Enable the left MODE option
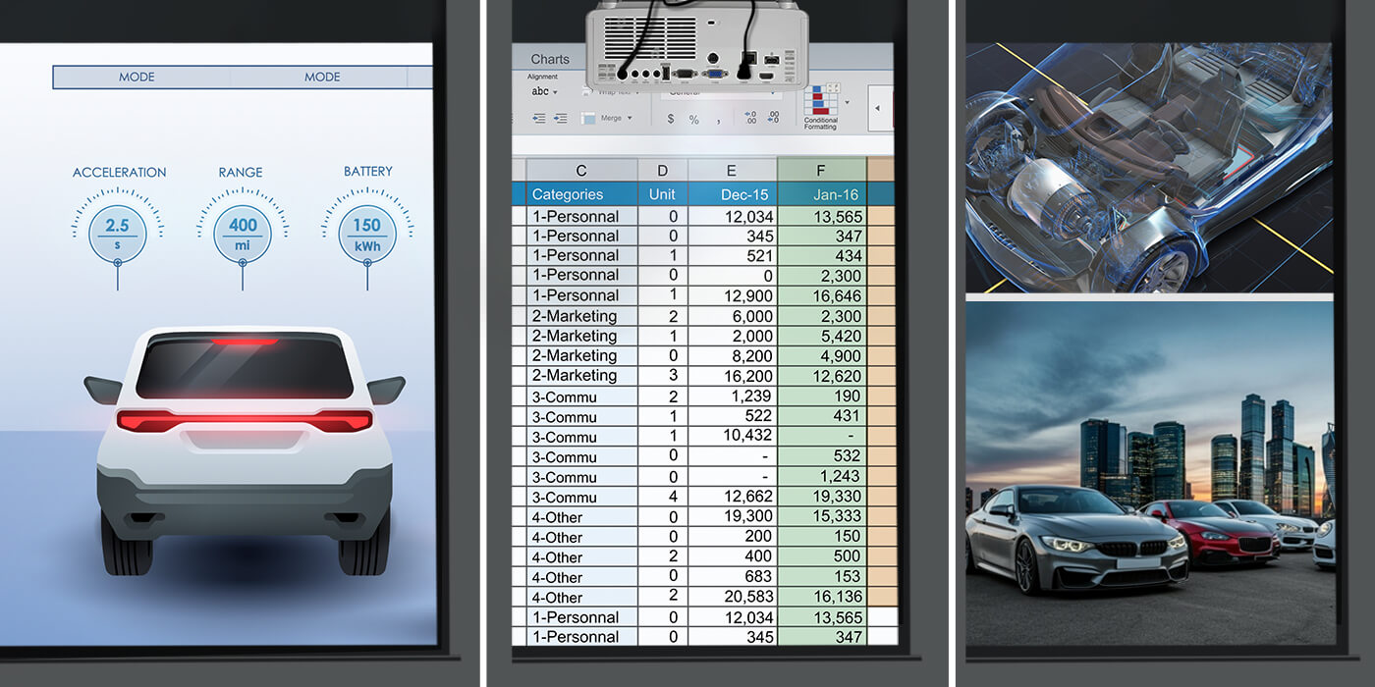The width and height of the screenshot is (1375, 687). point(137,77)
